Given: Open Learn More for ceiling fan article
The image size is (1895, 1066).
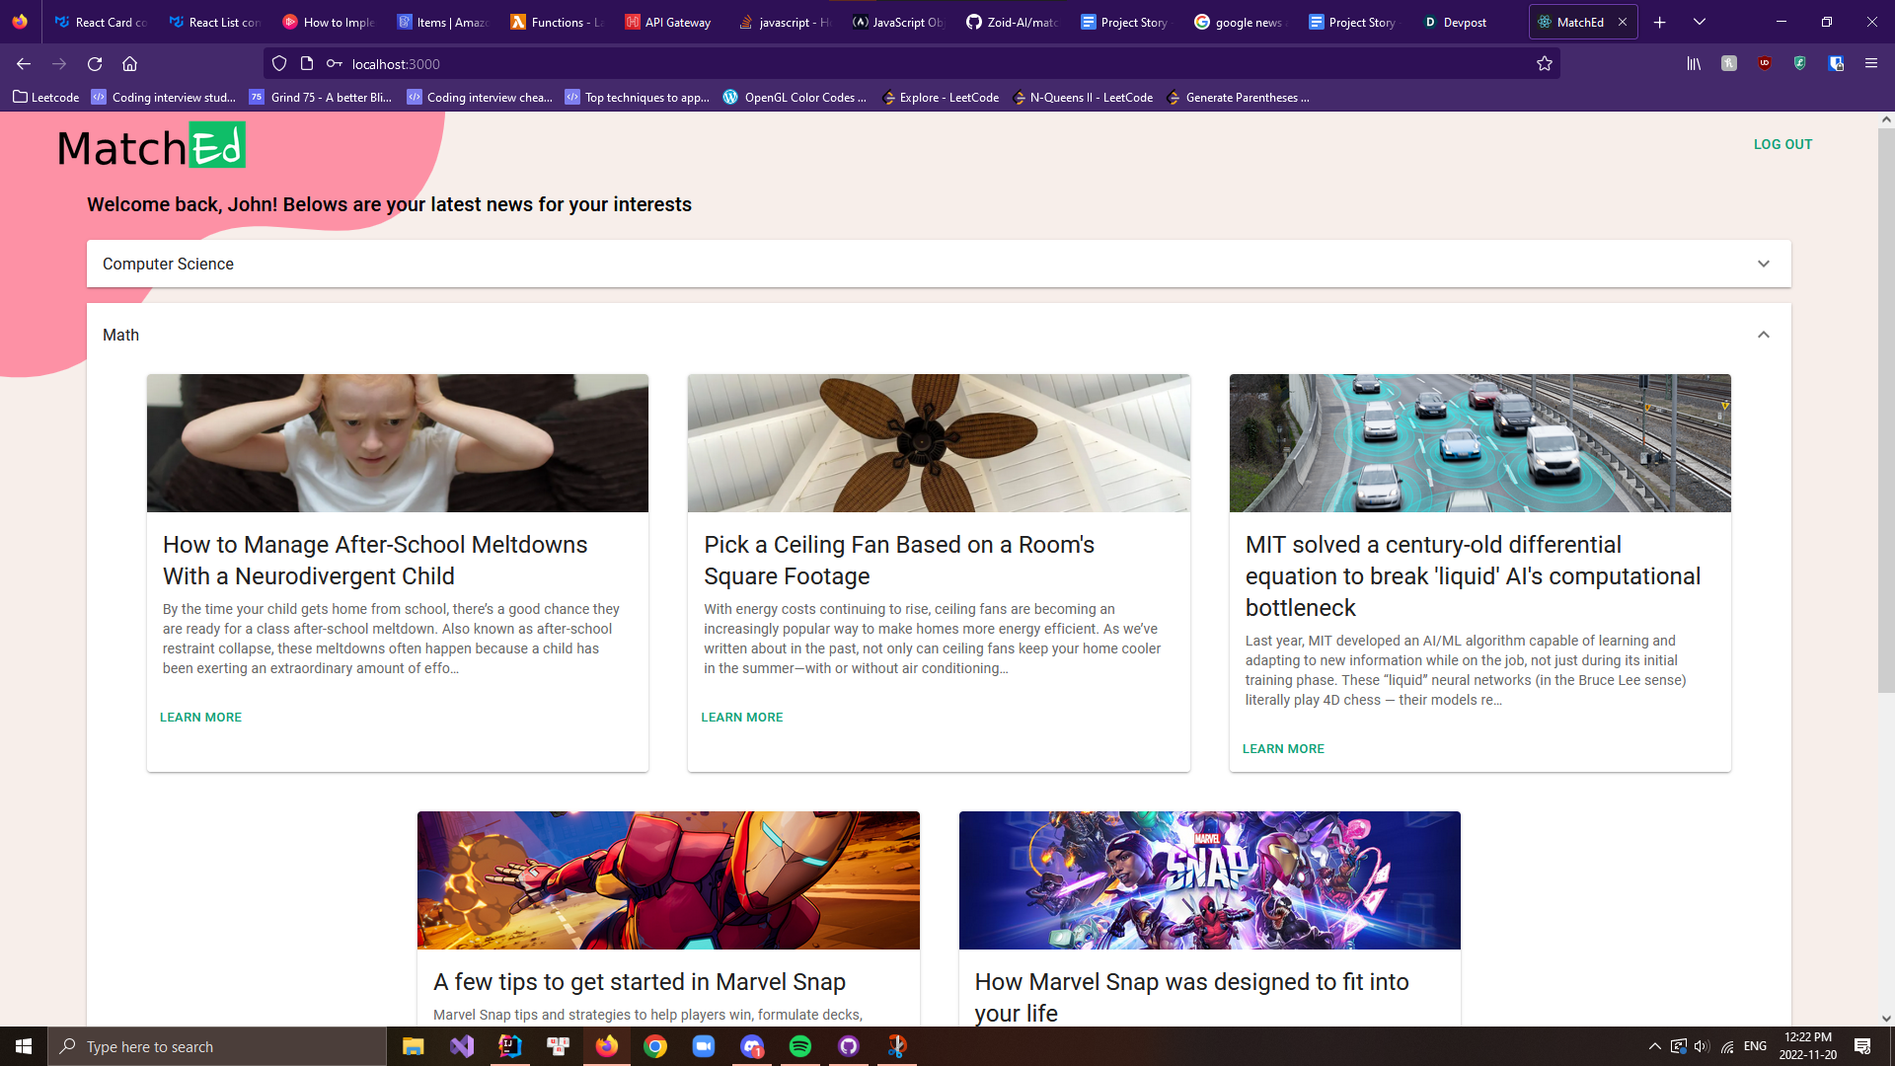Looking at the screenshot, I should [x=742, y=718].
